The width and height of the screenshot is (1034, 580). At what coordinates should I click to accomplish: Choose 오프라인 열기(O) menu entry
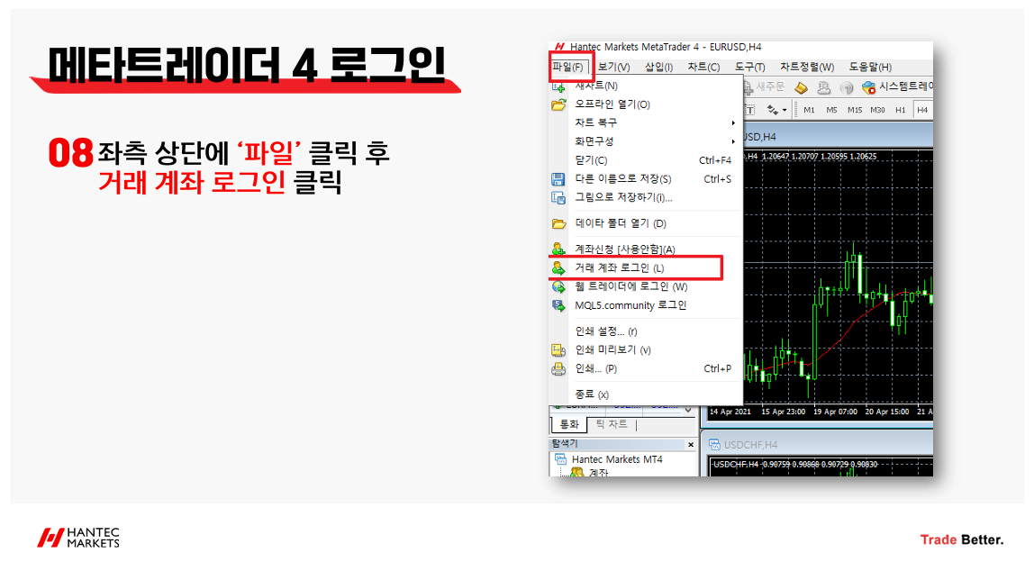[647, 104]
